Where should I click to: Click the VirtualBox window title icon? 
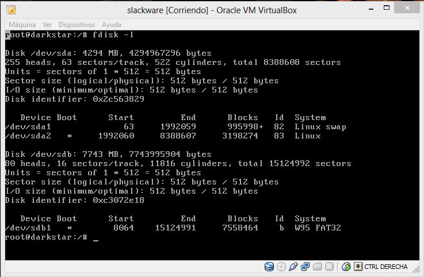click(x=12, y=10)
